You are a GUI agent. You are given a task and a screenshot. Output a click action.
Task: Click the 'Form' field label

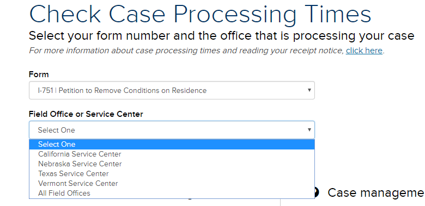[39, 74]
